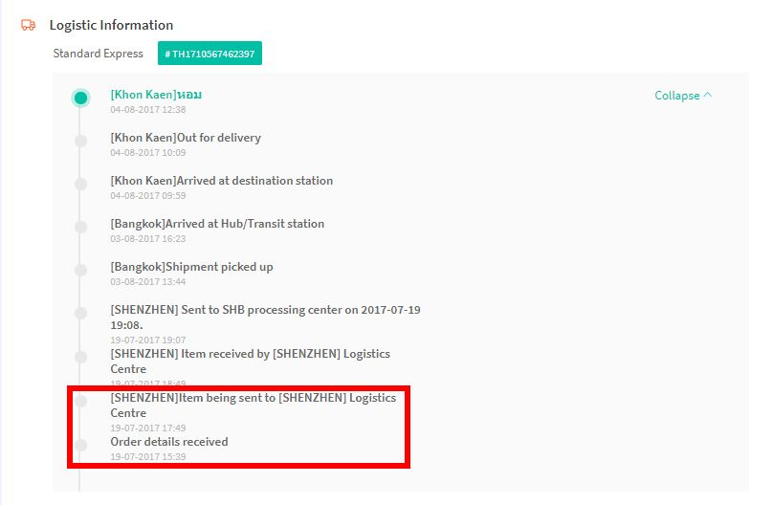This screenshot has height=505, width=772.
Task: Click Item being sent timeline dot
Action: [80, 401]
